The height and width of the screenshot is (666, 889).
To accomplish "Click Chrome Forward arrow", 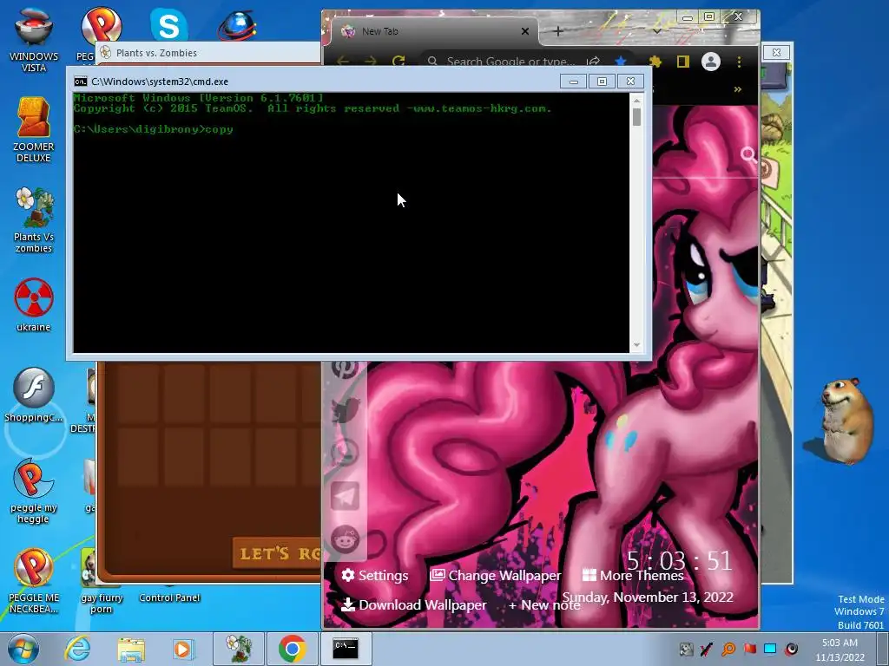I will click(x=370, y=62).
